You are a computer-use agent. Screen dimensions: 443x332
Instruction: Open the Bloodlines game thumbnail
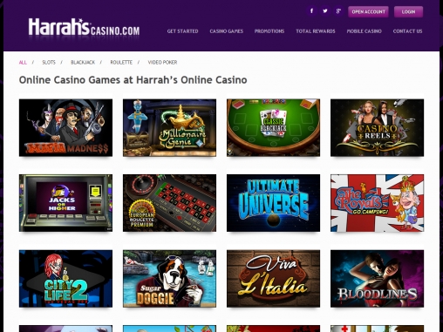(377, 279)
